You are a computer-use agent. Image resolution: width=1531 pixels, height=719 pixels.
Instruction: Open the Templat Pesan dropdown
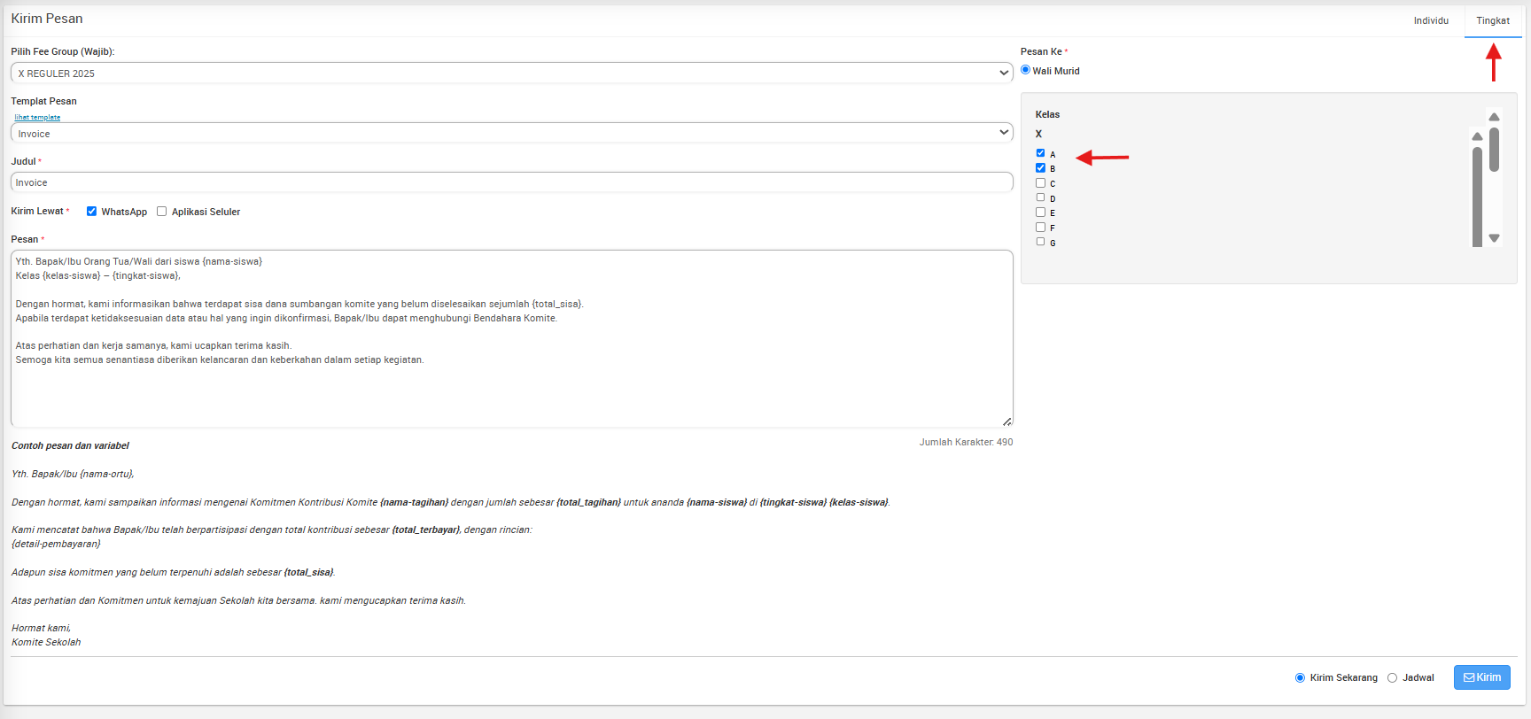coord(511,134)
